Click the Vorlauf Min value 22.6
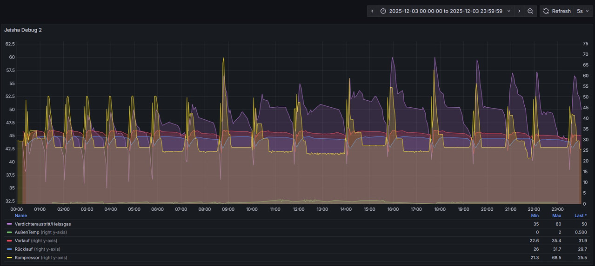This screenshot has width=595, height=266. coord(534,240)
